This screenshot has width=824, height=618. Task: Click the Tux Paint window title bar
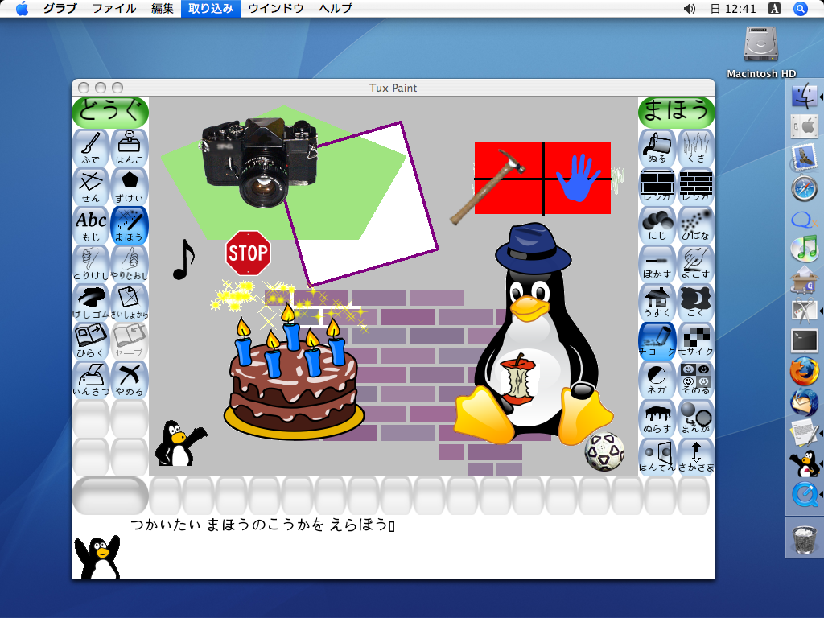pyautogui.click(x=393, y=88)
